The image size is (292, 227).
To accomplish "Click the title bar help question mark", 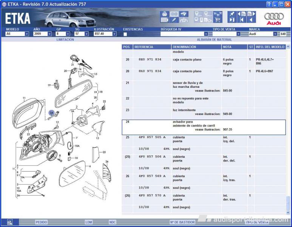I will click(269, 4).
